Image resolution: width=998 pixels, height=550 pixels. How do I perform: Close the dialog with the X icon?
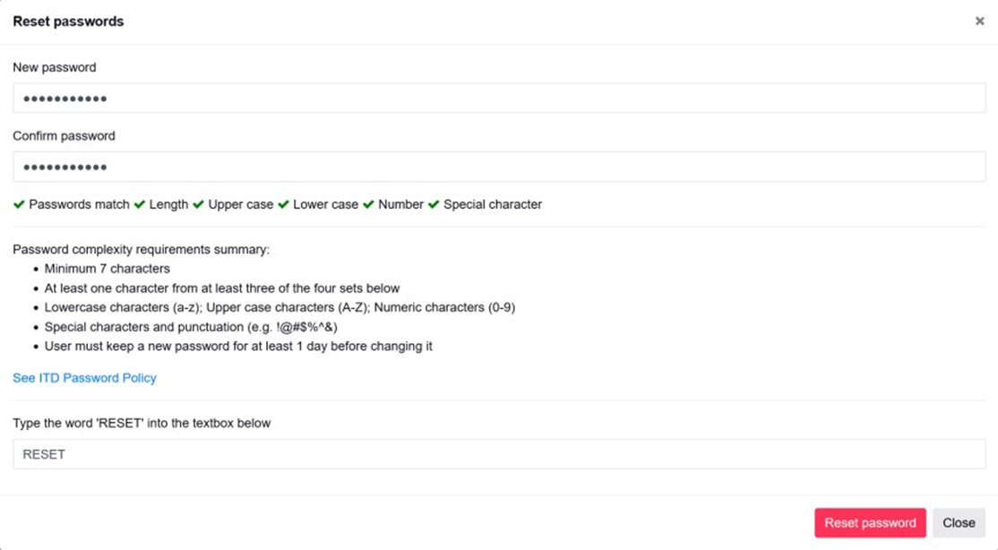tap(979, 21)
